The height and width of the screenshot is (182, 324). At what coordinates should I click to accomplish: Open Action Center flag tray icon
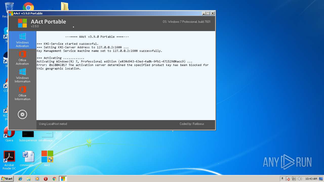pyautogui.click(x=288, y=179)
